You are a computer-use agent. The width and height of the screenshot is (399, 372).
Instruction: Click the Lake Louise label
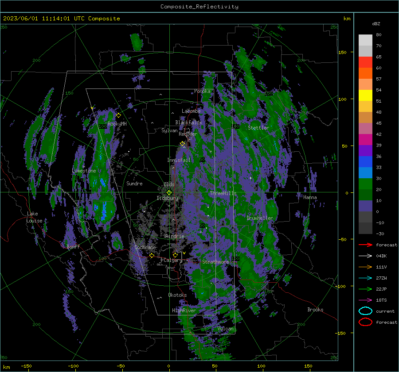(34, 217)
